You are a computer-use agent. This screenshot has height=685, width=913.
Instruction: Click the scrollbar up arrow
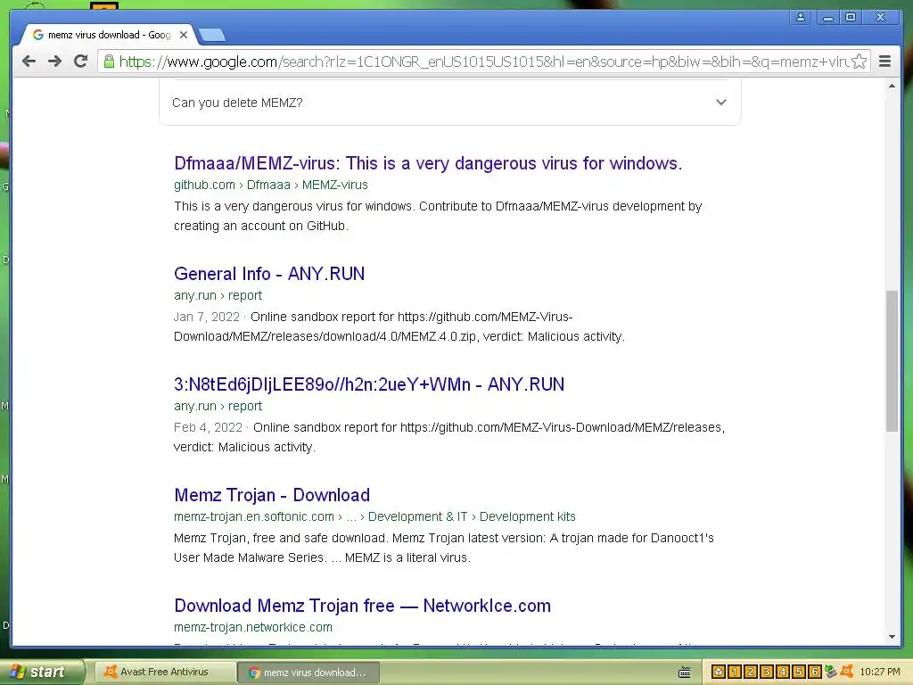892,87
